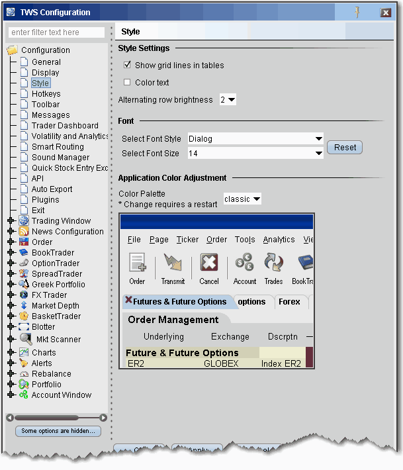The image size is (403, 470).
Task: Open the Color Palette dropdown
Action: [x=242, y=199]
